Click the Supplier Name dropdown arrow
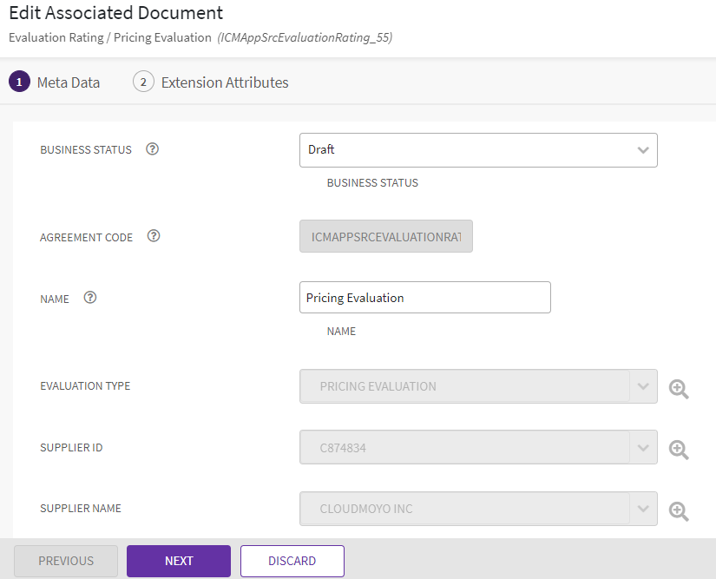The width and height of the screenshot is (716, 579). (x=643, y=509)
